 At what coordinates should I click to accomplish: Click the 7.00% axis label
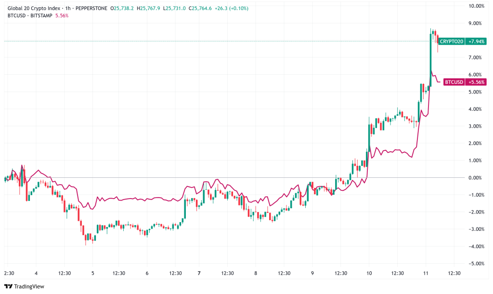[x=475, y=58]
